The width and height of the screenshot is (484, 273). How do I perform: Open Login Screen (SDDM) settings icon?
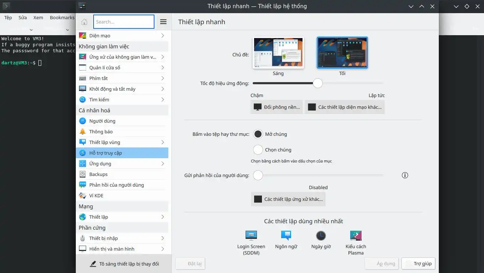[x=251, y=235]
